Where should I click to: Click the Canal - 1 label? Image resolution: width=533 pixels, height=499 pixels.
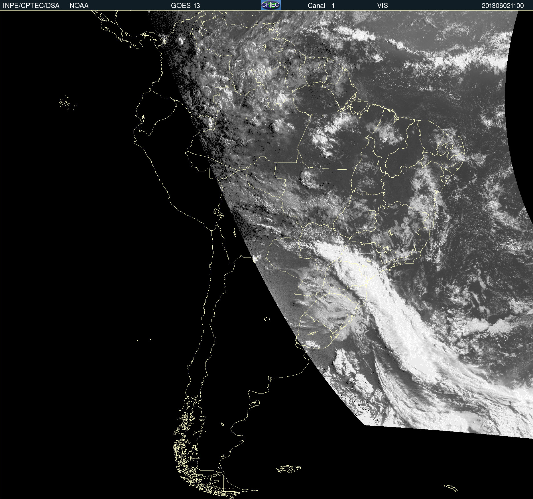click(321, 6)
